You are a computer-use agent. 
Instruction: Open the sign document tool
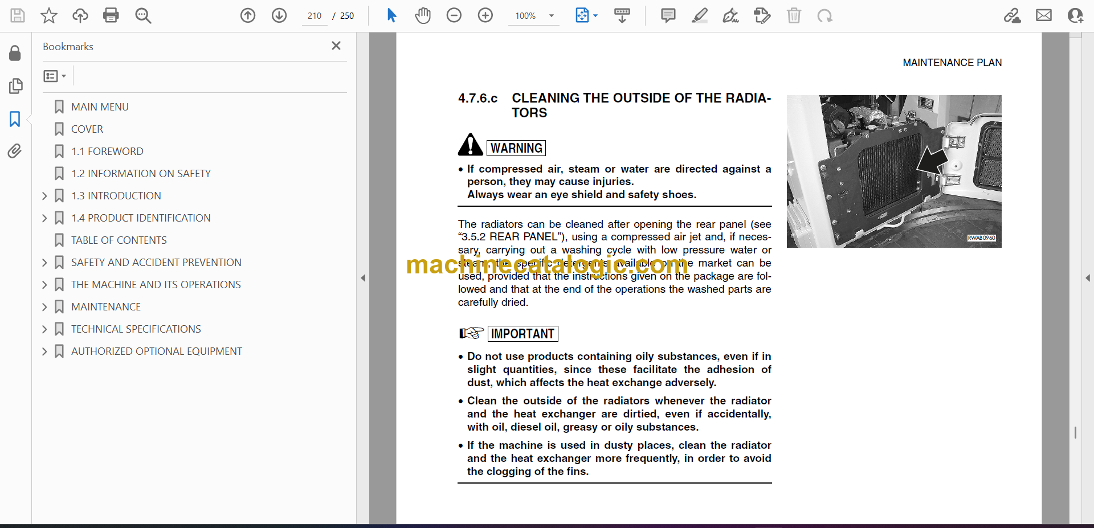tap(731, 15)
